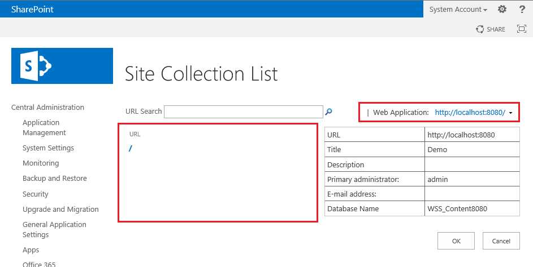Open Apps in sidebar
Screen dimensions: 533x267
pyautogui.click(x=31, y=250)
